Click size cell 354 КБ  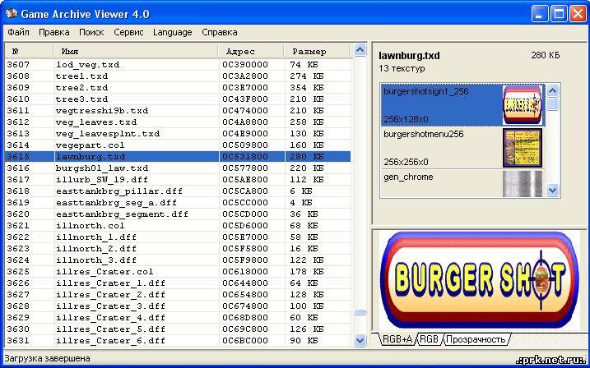307,88
